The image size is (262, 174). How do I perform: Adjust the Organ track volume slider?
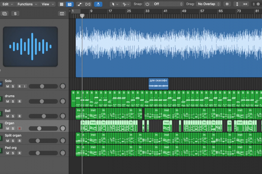[43, 128]
